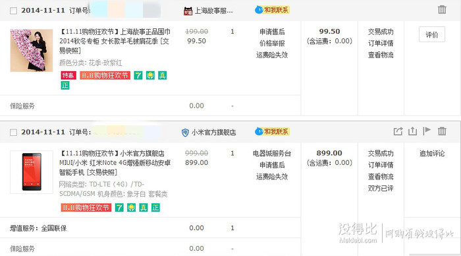Click the yellow shield badge on 红米Note item
Image resolution: width=461 pixels, height=256 pixels.
[x=131, y=208]
